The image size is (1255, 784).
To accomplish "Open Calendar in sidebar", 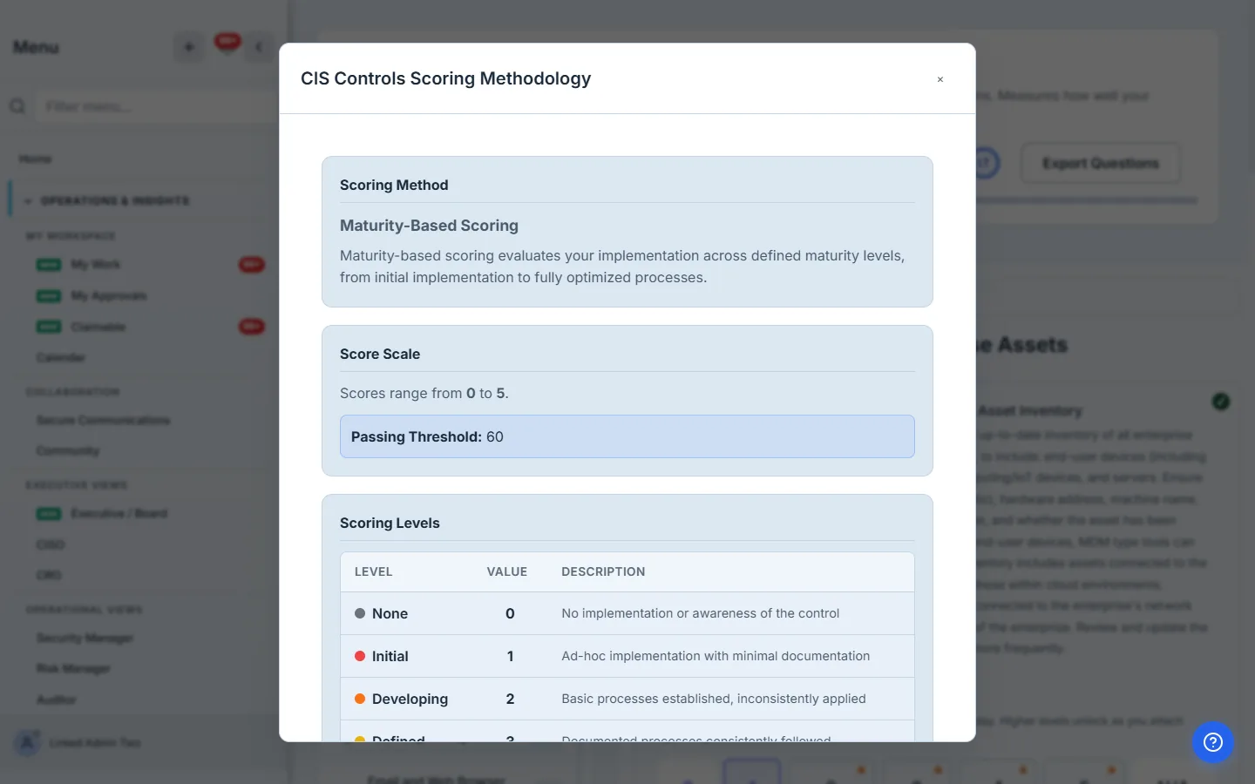I will [61, 358].
